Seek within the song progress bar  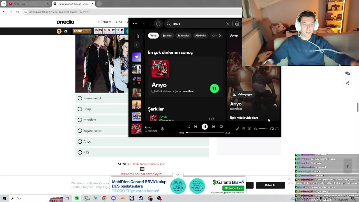[x=204, y=133]
